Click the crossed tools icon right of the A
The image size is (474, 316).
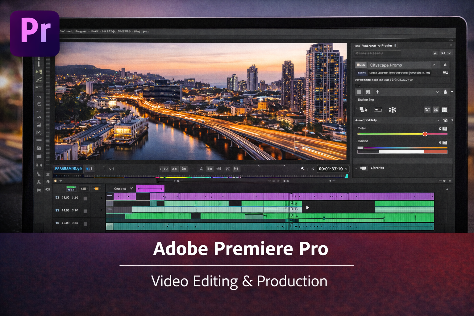click(227, 169)
